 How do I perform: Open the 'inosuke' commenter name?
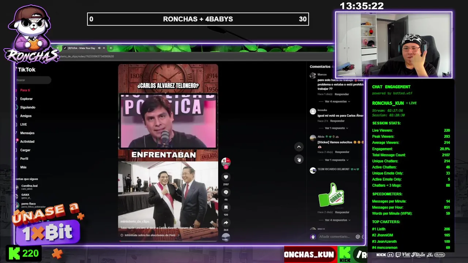pyautogui.click(x=322, y=110)
